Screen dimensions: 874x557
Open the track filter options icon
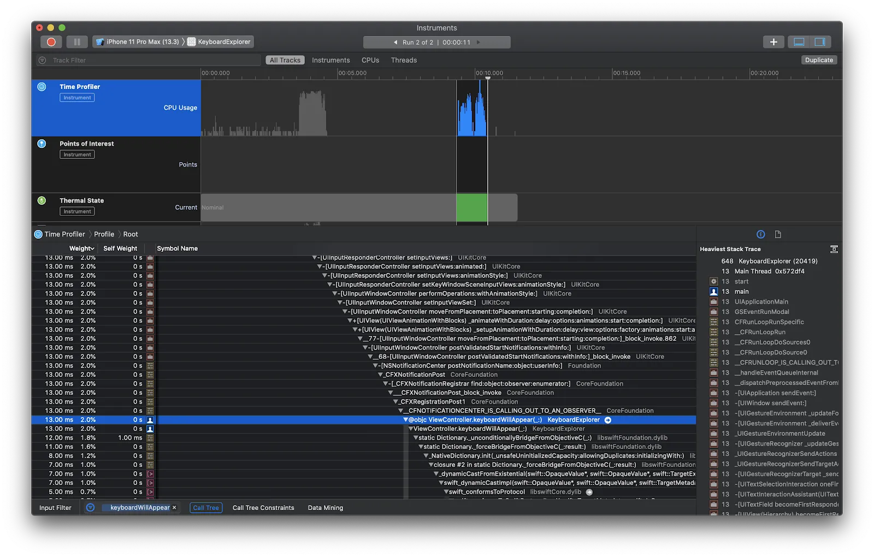[x=42, y=60]
